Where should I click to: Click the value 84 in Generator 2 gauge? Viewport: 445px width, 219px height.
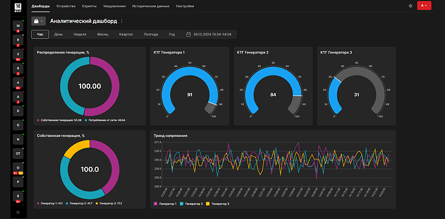tap(273, 95)
